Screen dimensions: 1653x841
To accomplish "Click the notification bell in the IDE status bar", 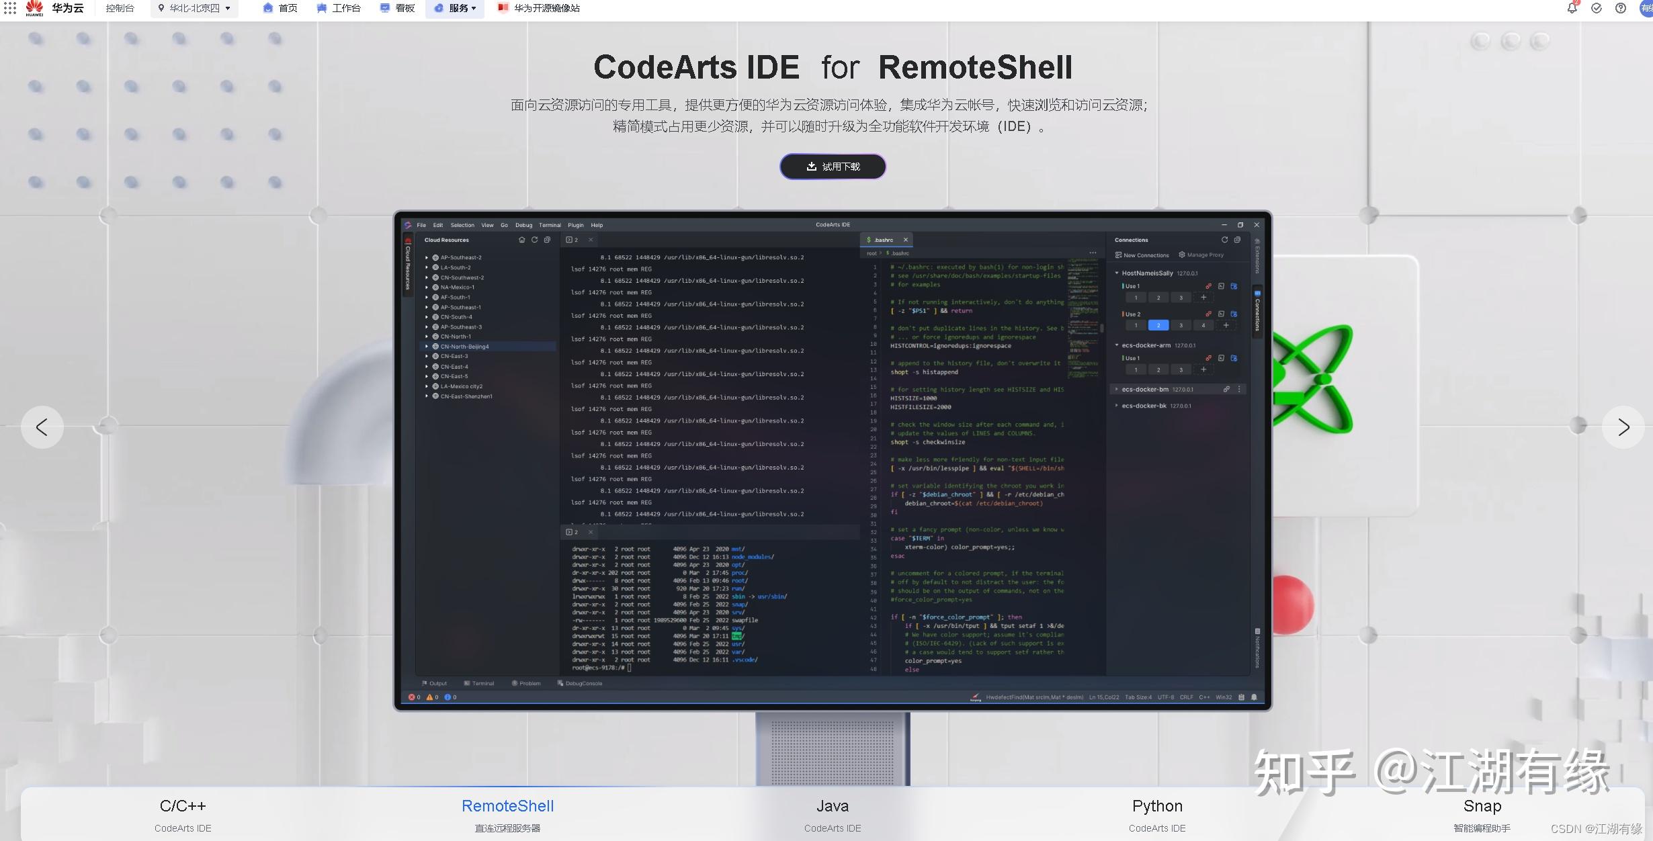I will pyautogui.click(x=1254, y=697).
